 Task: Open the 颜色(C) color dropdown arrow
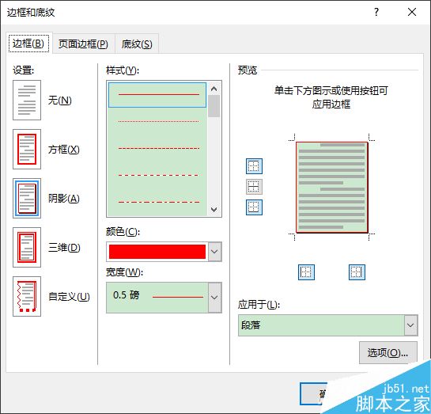(214, 252)
